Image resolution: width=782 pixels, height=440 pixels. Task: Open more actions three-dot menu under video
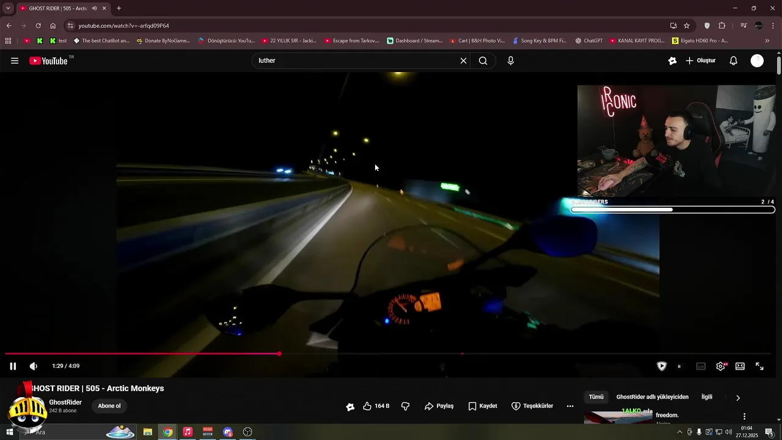(570, 406)
